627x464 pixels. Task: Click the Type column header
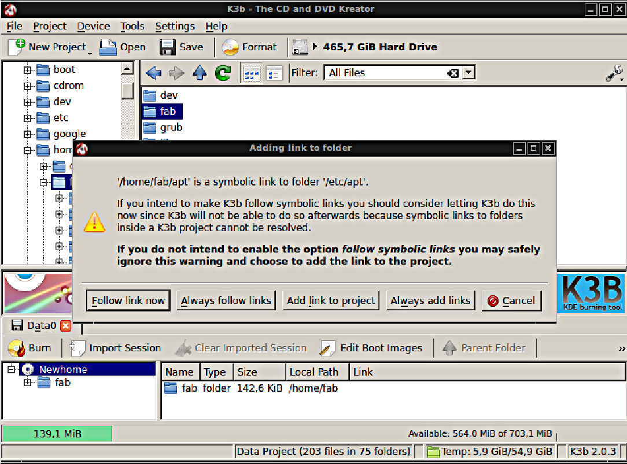(217, 372)
